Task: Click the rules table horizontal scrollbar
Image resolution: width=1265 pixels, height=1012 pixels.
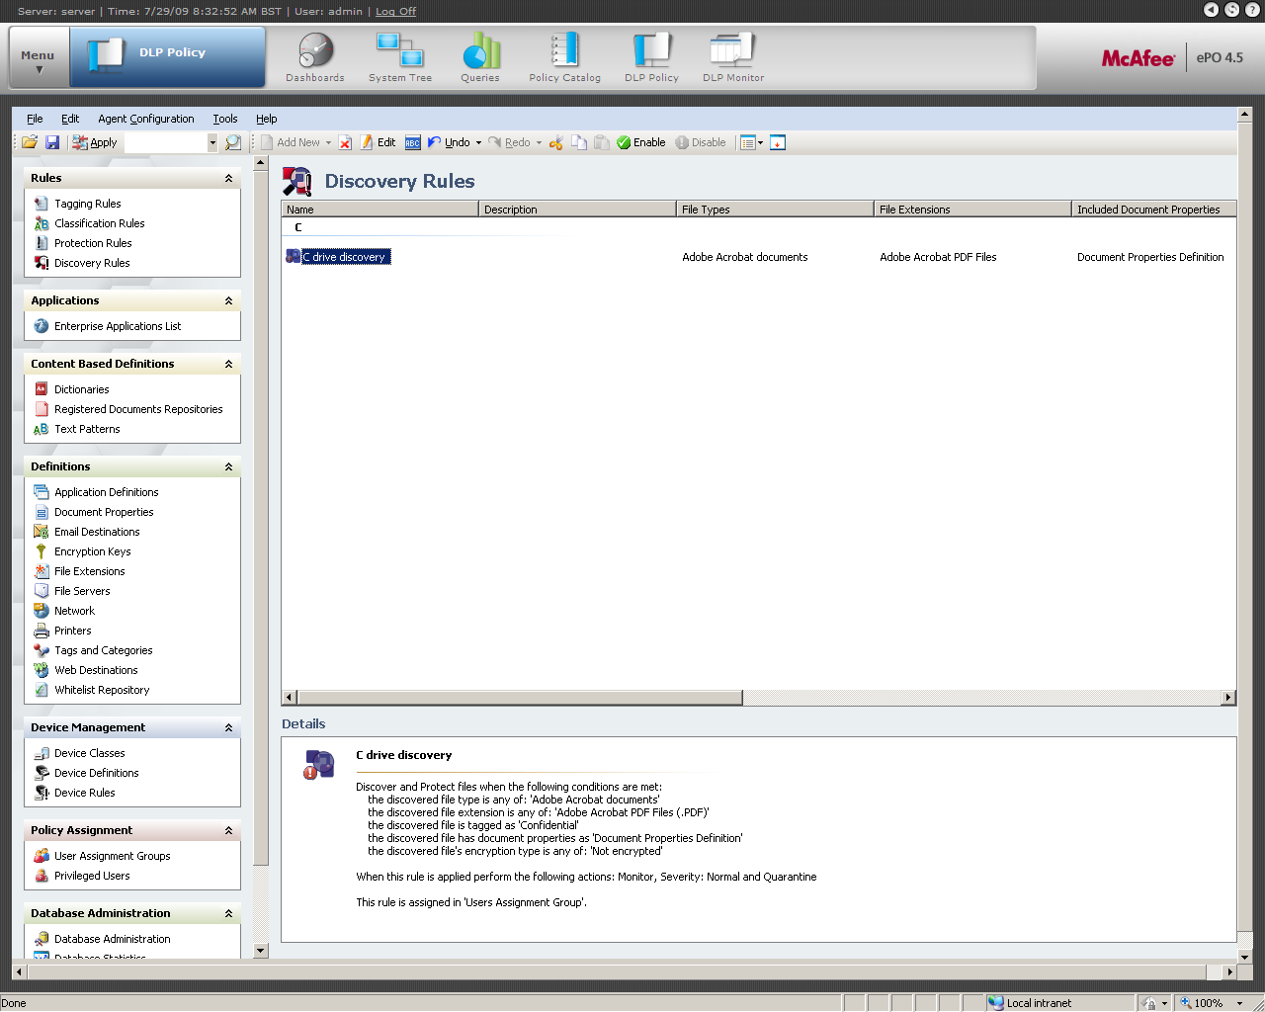Action: click(520, 698)
